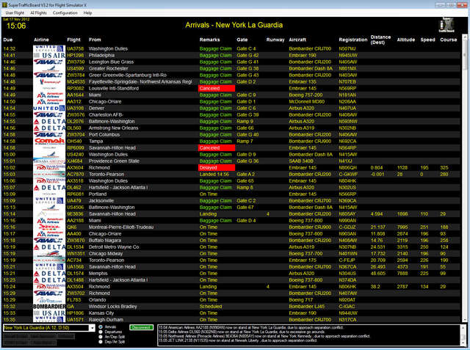Viewport: 470px width, 350px height.
Task: Click the Aircraft column header
Action: tap(297, 40)
